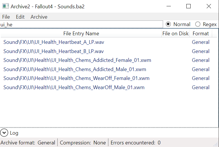Click General format cell of WearOff_Female row

click(x=201, y=78)
